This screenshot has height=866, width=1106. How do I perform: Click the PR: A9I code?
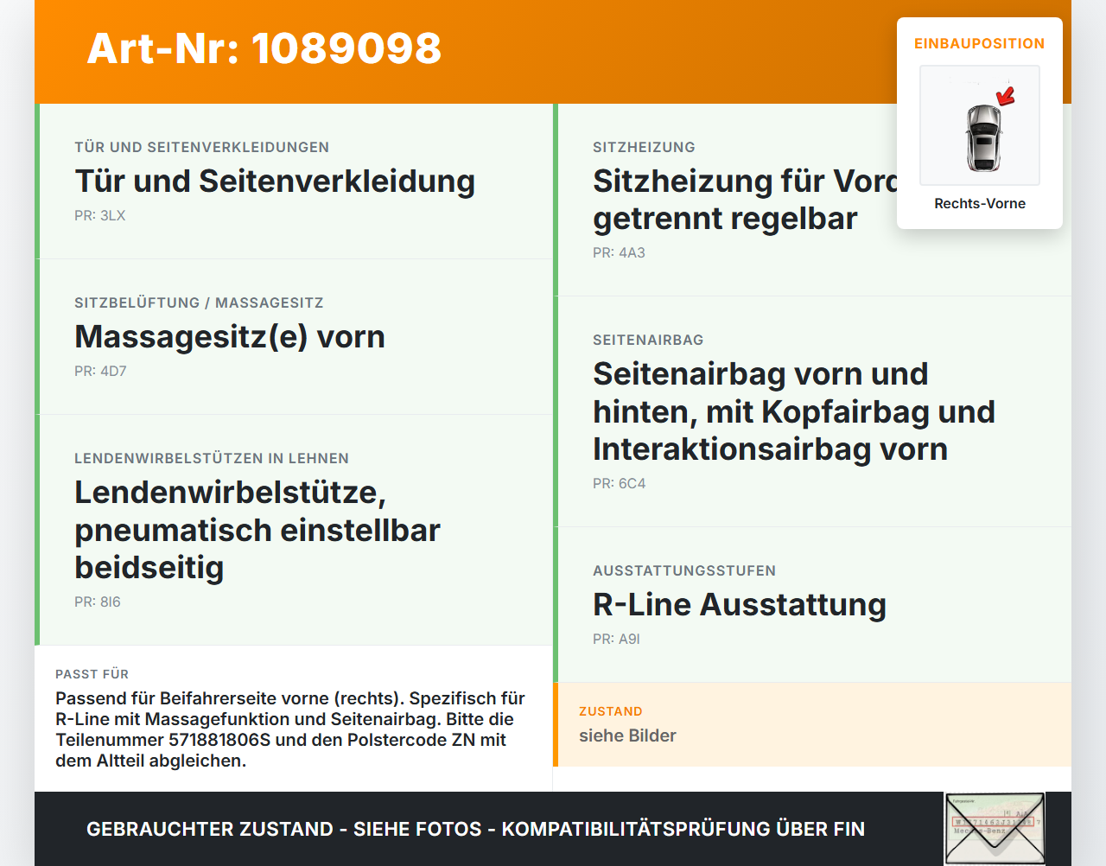tap(617, 639)
